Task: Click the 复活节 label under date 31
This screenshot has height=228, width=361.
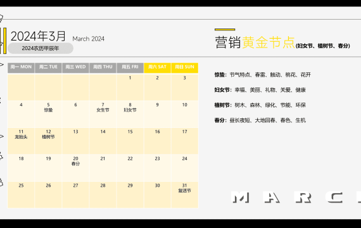Action: pos(185,191)
